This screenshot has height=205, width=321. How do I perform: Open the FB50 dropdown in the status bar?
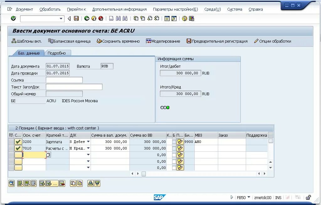click(249, 197)
